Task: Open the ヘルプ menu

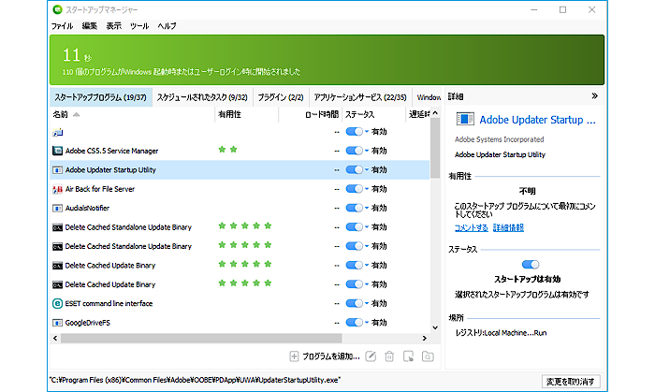Action: tap(167, 26)
